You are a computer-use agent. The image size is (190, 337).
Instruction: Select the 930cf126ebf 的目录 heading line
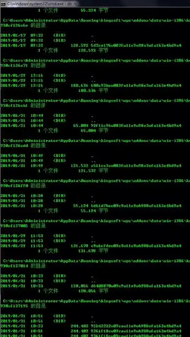pos(23,105)
